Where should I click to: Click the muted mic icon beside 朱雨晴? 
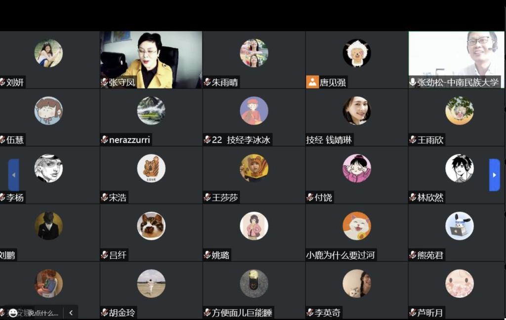point(207,82)
